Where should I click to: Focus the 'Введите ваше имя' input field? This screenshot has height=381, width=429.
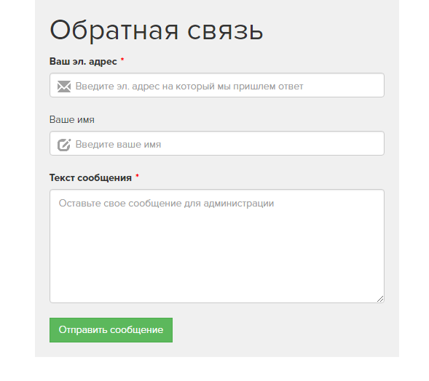click(217, 143)
